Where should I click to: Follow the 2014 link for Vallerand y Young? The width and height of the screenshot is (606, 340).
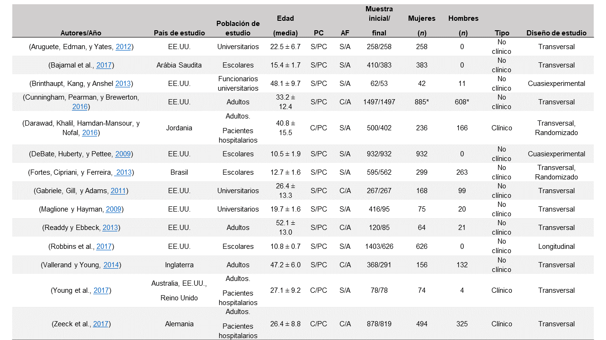click(111, 265)
